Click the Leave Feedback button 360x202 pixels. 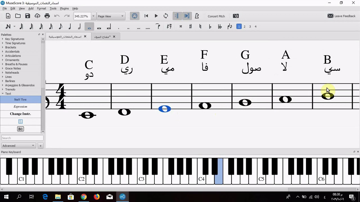[341, 16]
